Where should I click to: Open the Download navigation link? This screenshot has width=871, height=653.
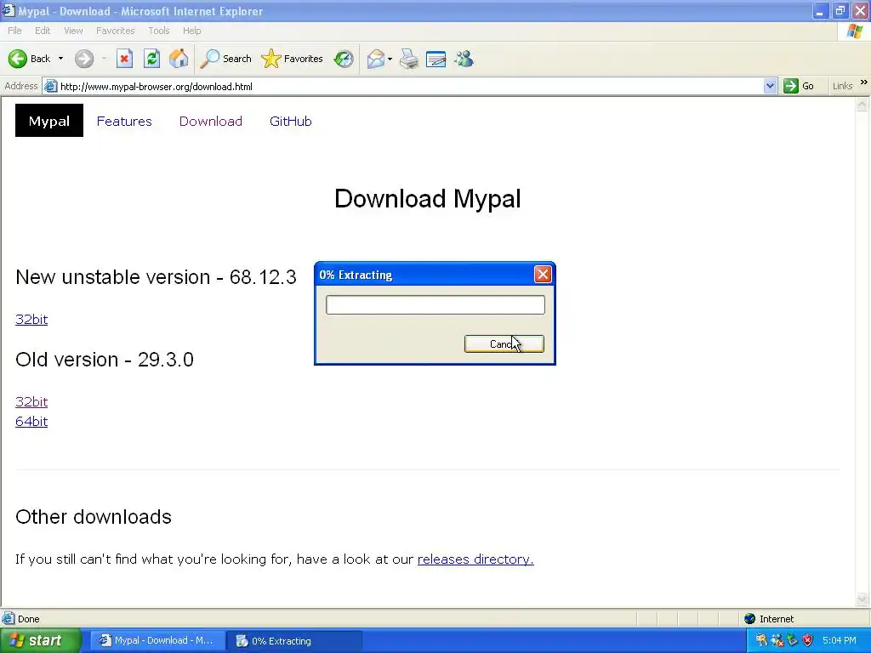tap(211, 121)
